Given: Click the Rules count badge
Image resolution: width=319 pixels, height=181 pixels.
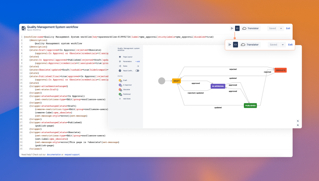Looking at the screenshot, I should click(x=138, y=66).
